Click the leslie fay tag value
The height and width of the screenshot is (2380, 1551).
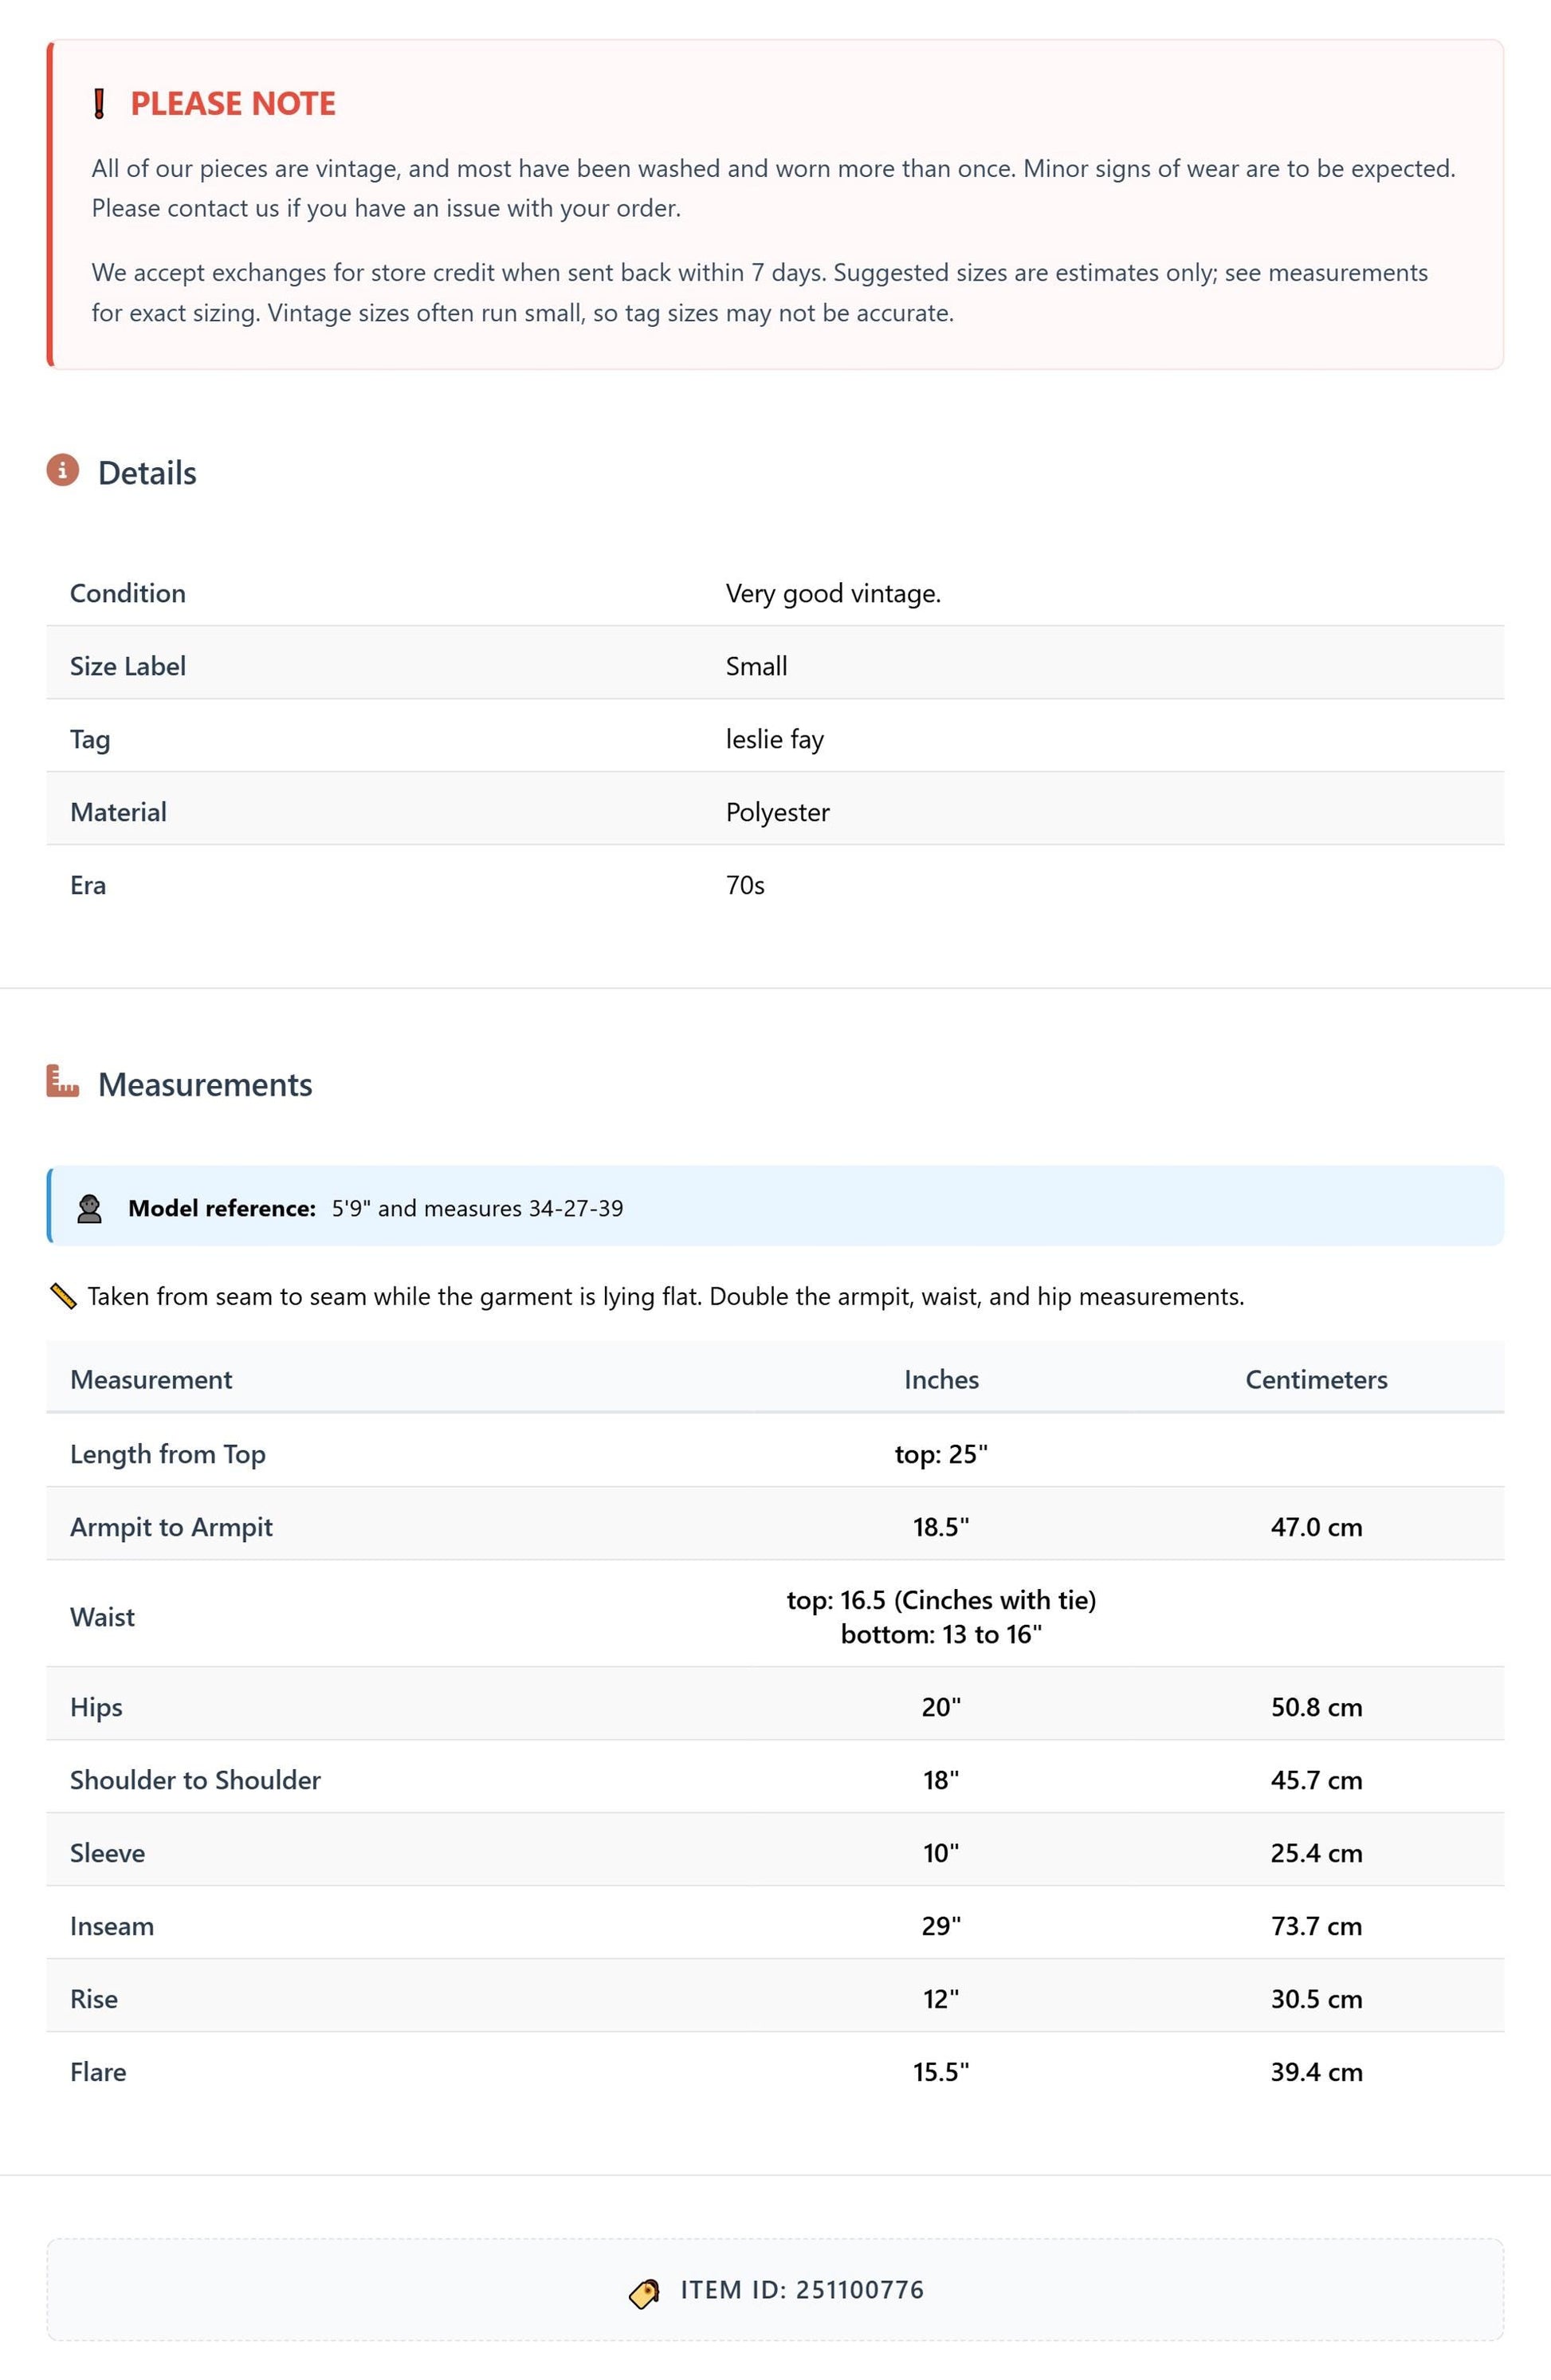pyautogui.click(x=775, y=739)
